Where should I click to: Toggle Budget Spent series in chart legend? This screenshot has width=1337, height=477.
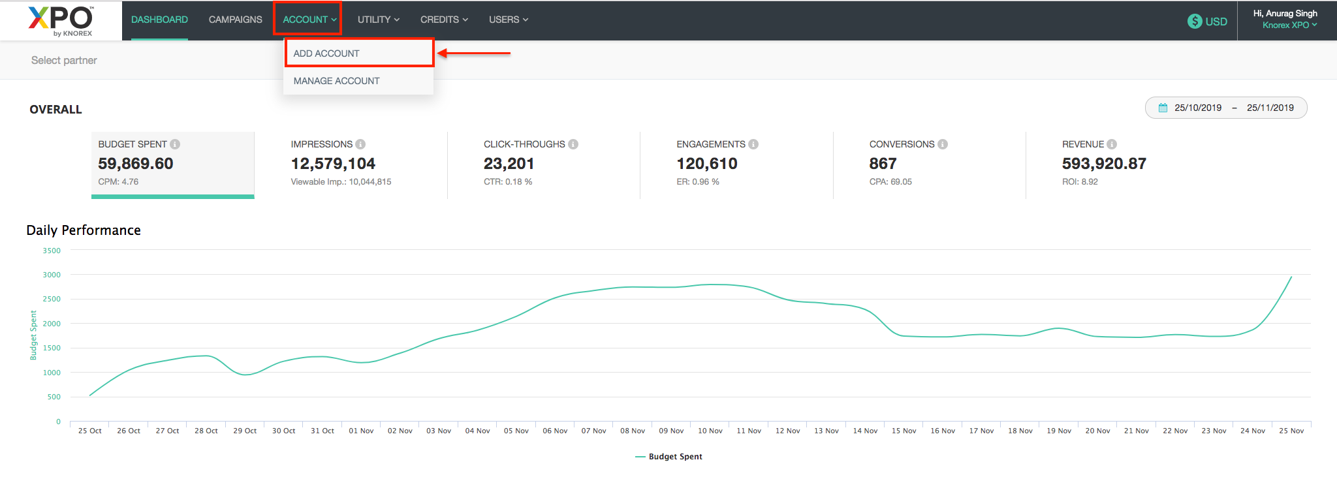[x=668, y=457]
